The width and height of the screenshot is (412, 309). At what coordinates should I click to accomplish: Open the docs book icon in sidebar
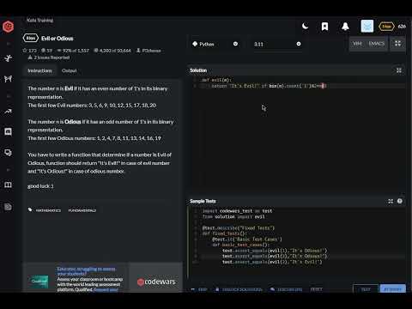[x=8, y=185]
